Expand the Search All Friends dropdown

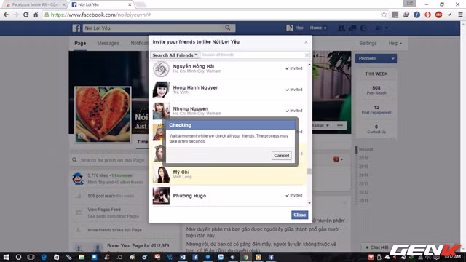(175, 55)
